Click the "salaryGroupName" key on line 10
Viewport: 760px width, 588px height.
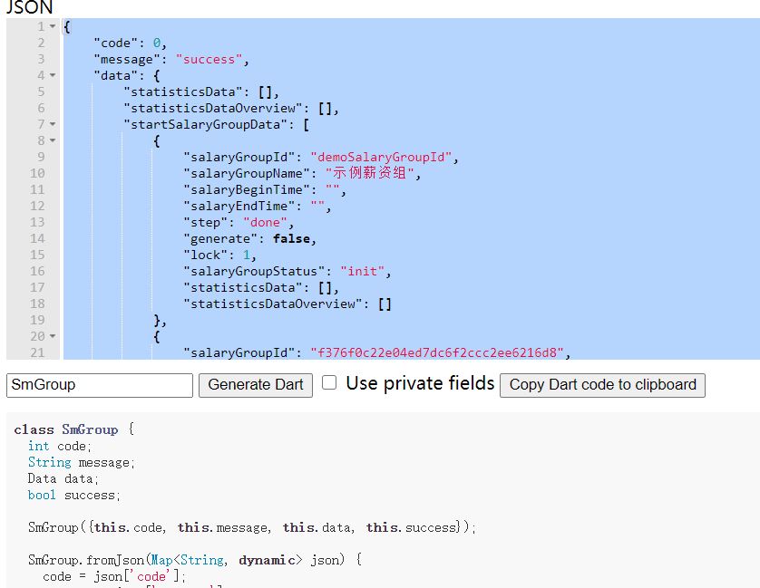[x=247, y=173]
